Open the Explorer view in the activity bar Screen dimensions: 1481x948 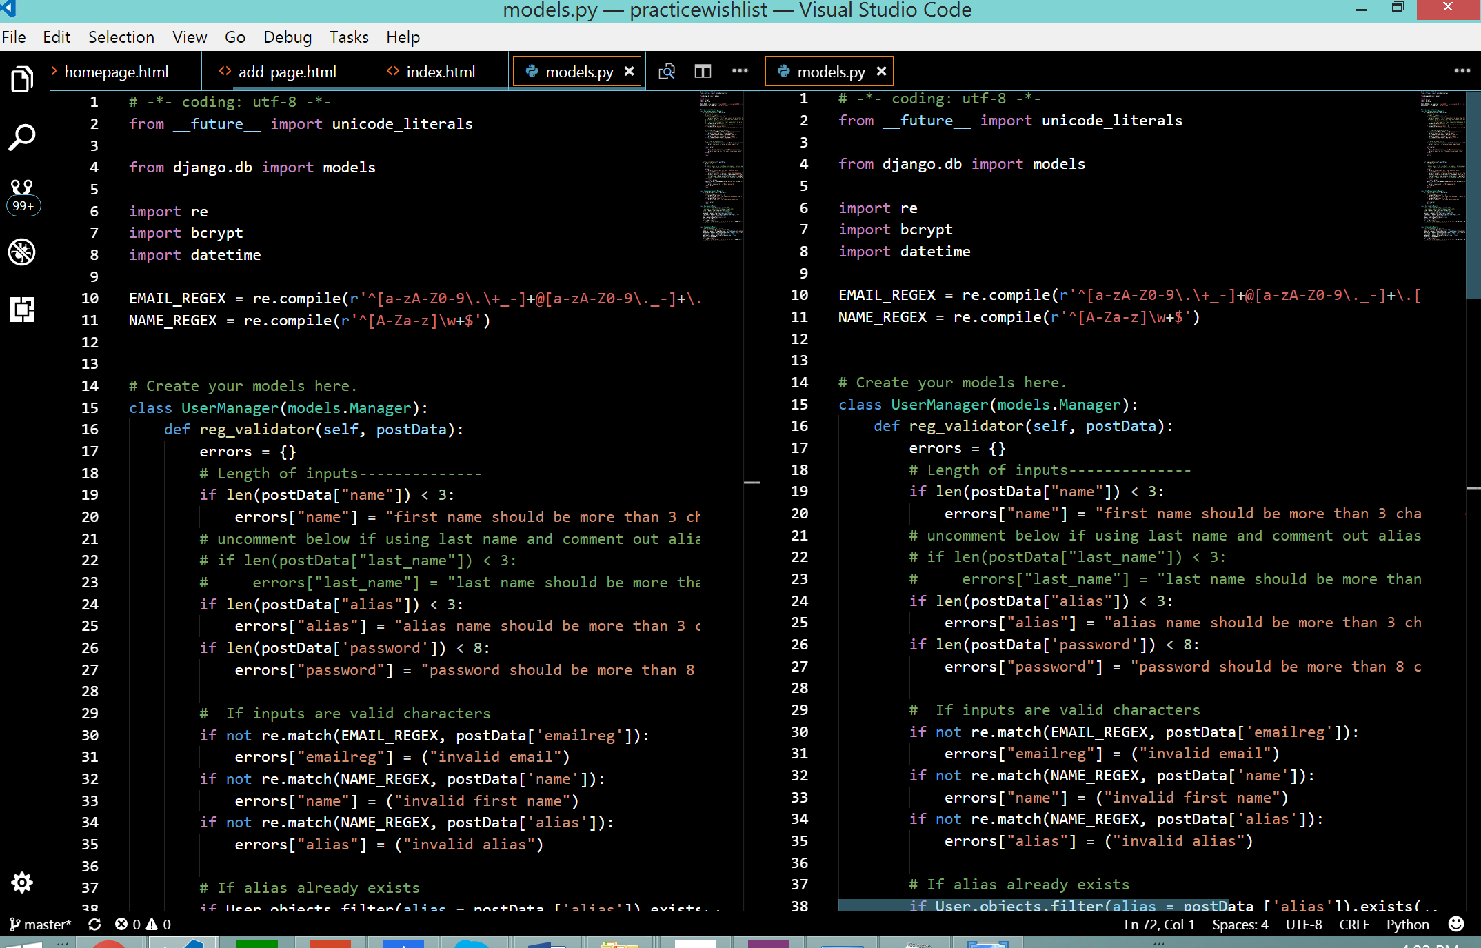tap(22, 80)
